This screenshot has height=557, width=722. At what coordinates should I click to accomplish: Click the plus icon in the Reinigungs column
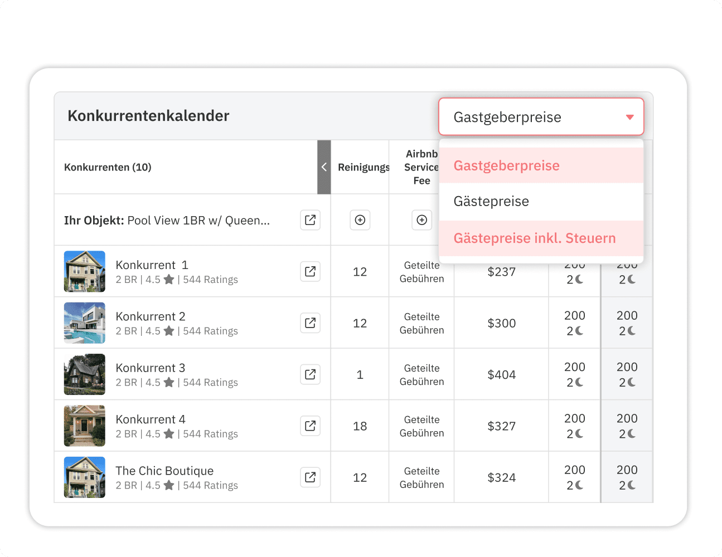pos(360,220)
